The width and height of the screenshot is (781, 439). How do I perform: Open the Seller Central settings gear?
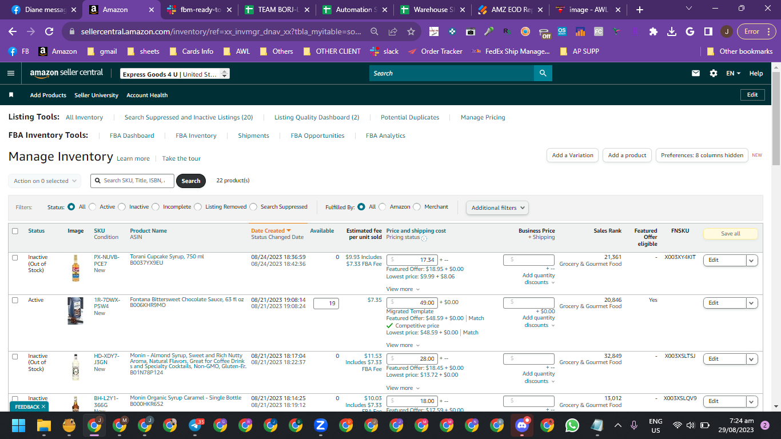(x=714, y=73)
